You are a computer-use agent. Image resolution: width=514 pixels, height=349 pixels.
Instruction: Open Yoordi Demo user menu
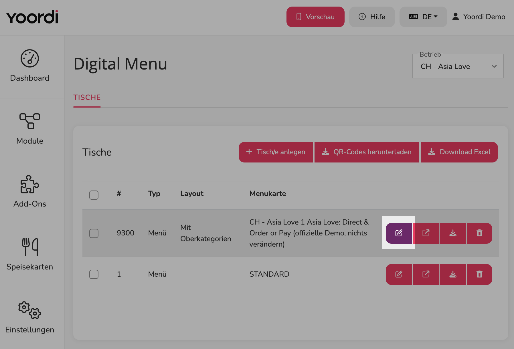479,17
